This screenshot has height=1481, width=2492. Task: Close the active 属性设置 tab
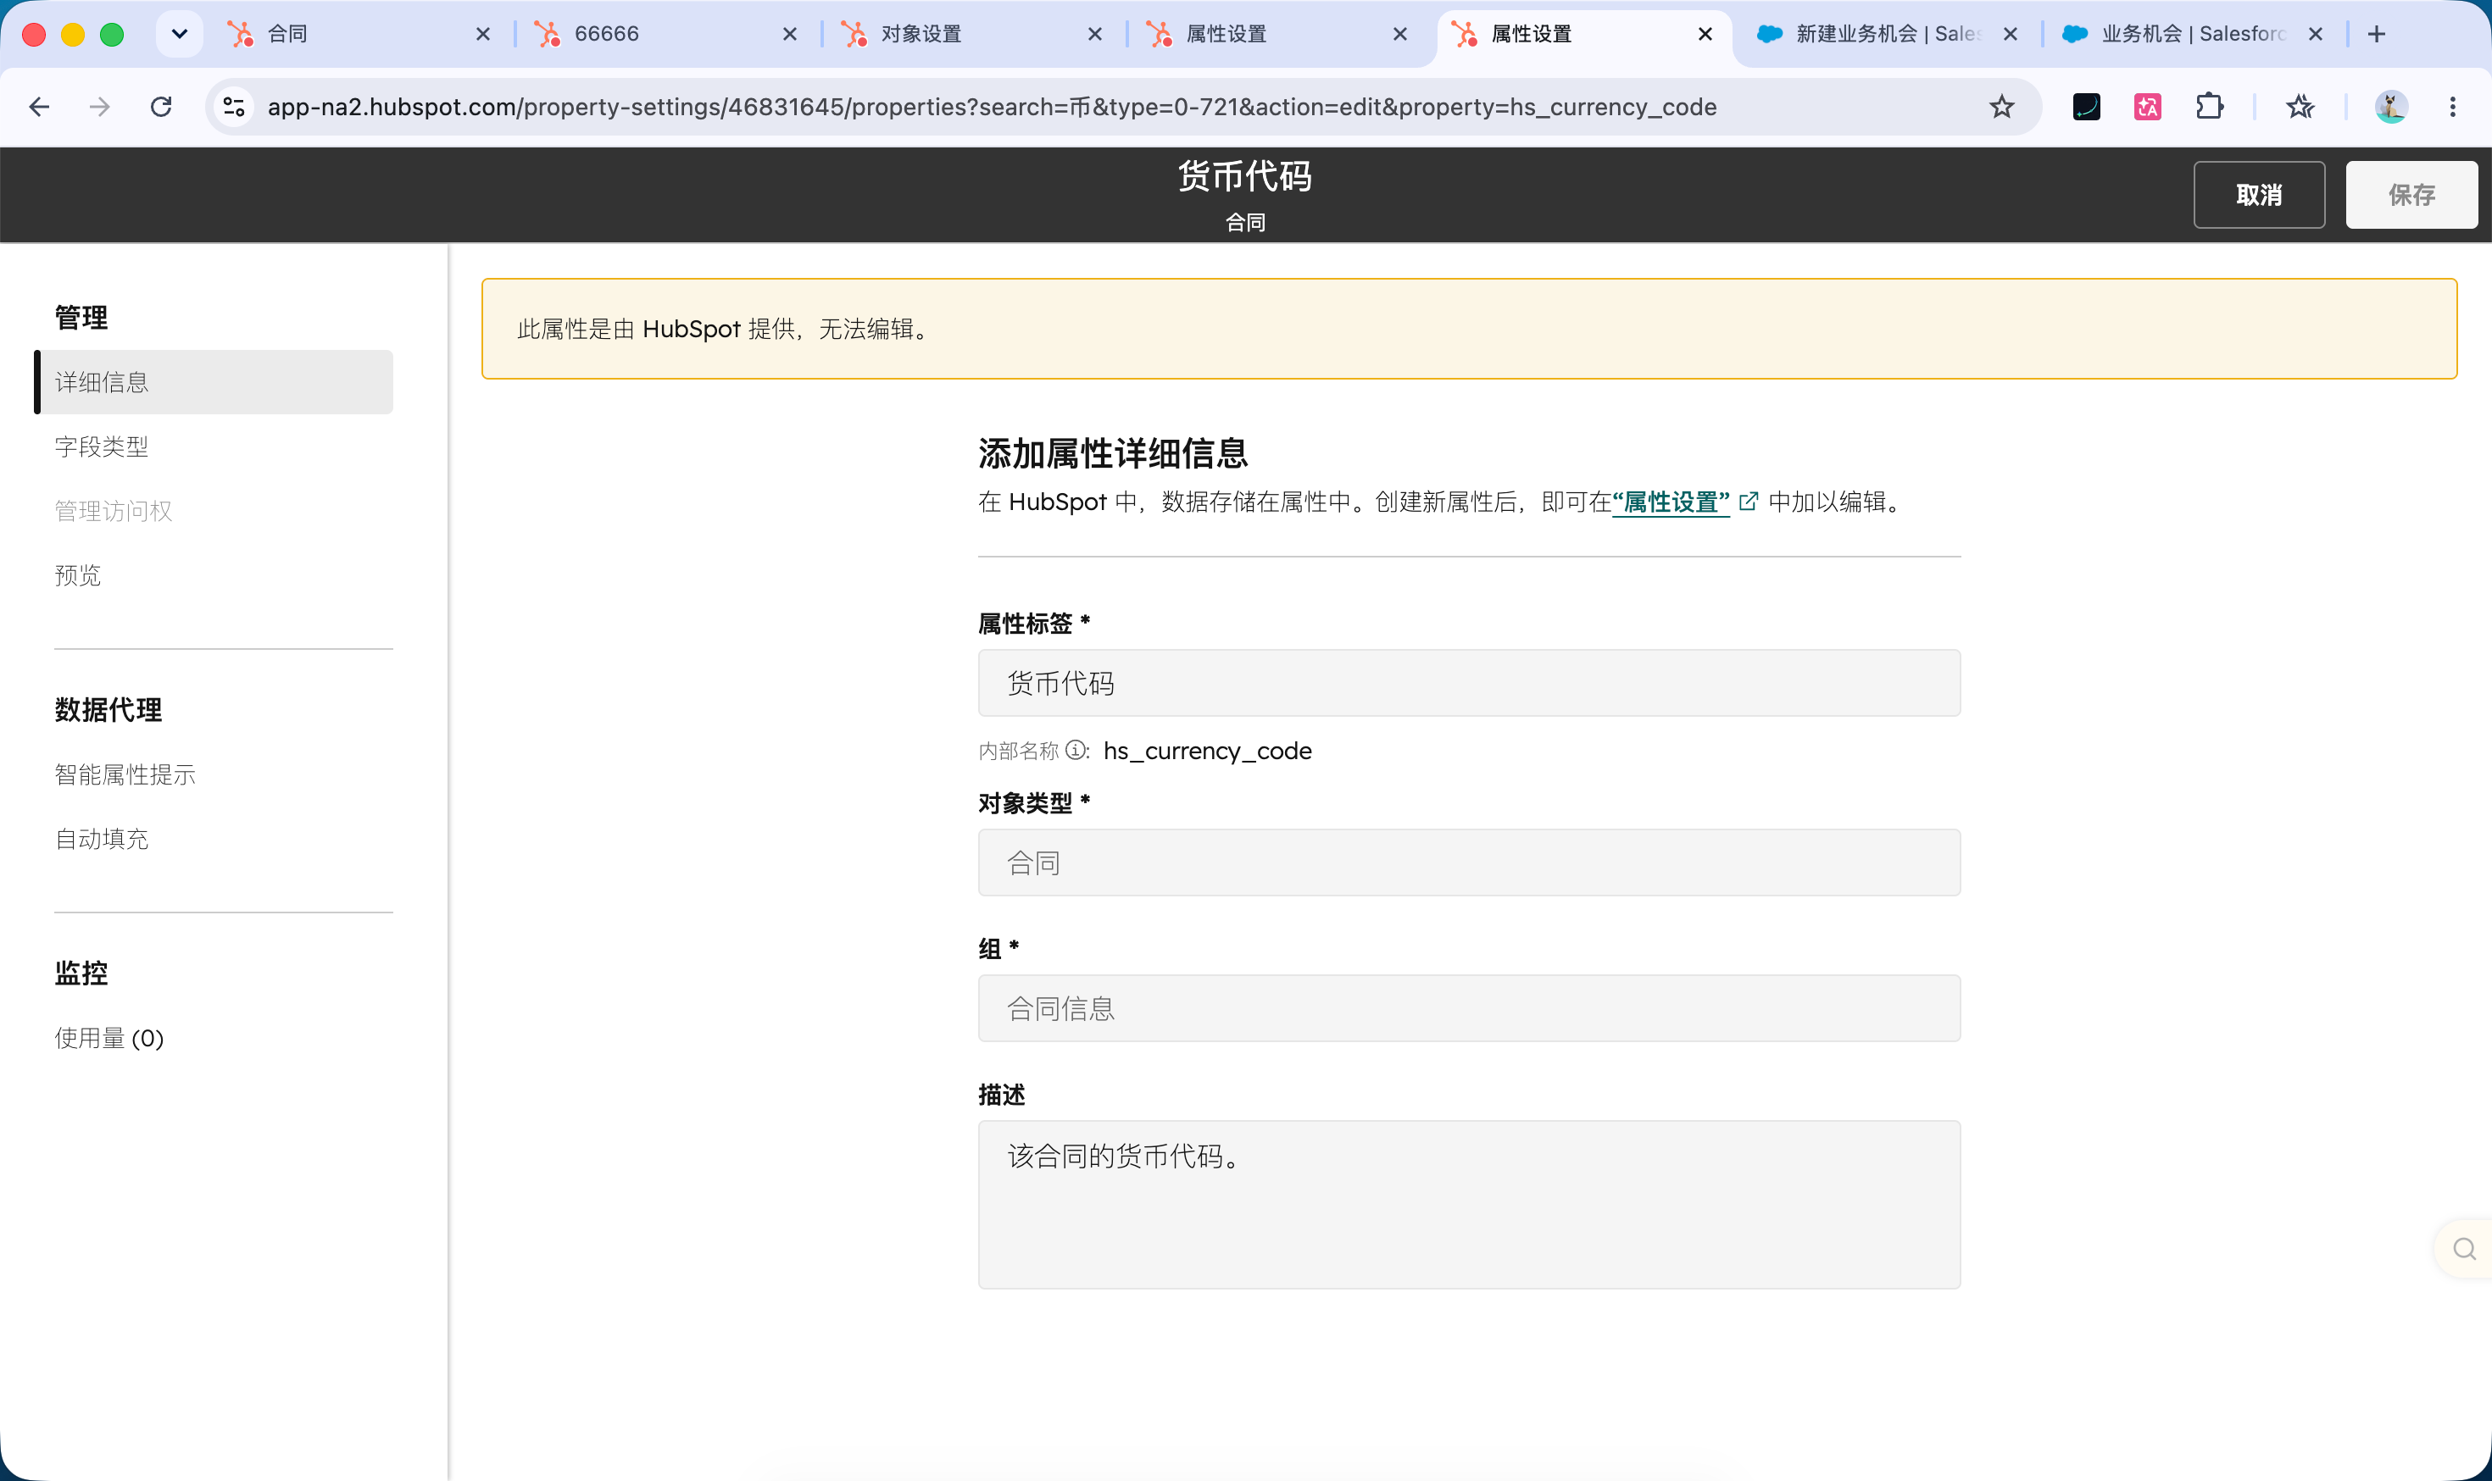click(x=1705, y=34)
